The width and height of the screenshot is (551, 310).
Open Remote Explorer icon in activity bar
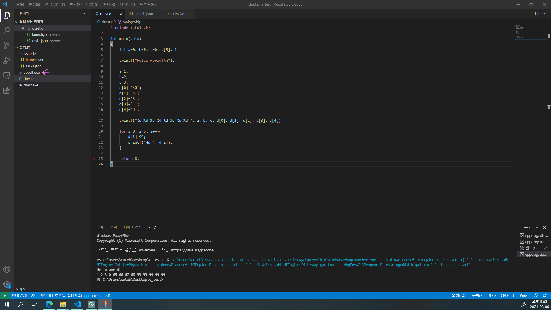pos(7,75)
